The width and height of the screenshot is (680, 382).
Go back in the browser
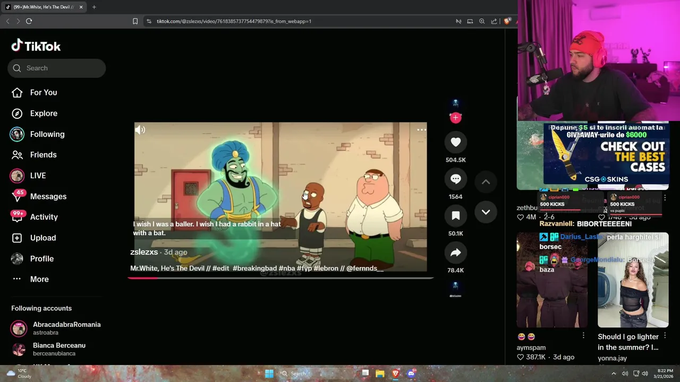pyautogui.click(x=7, y=21)
